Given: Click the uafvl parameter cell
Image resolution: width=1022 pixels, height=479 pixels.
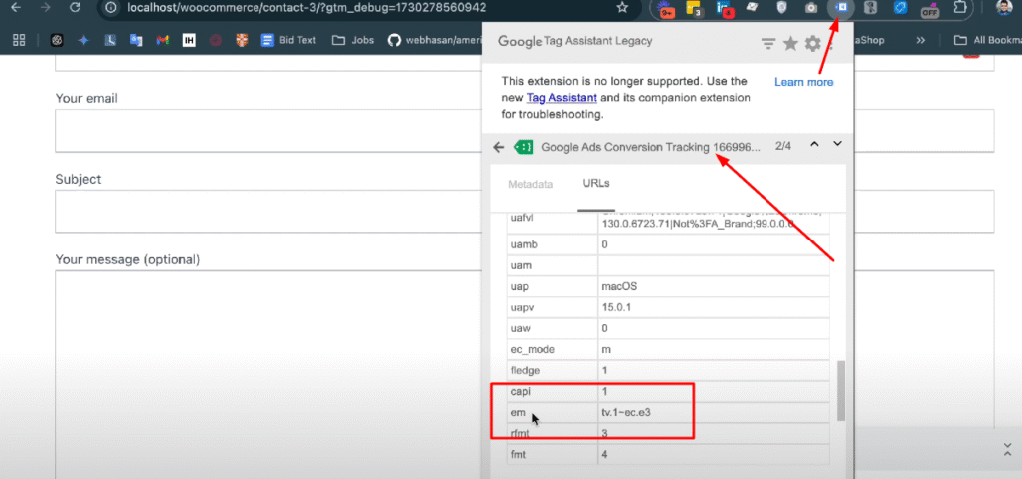Looking at the screenshot, I should click(552, 223).
